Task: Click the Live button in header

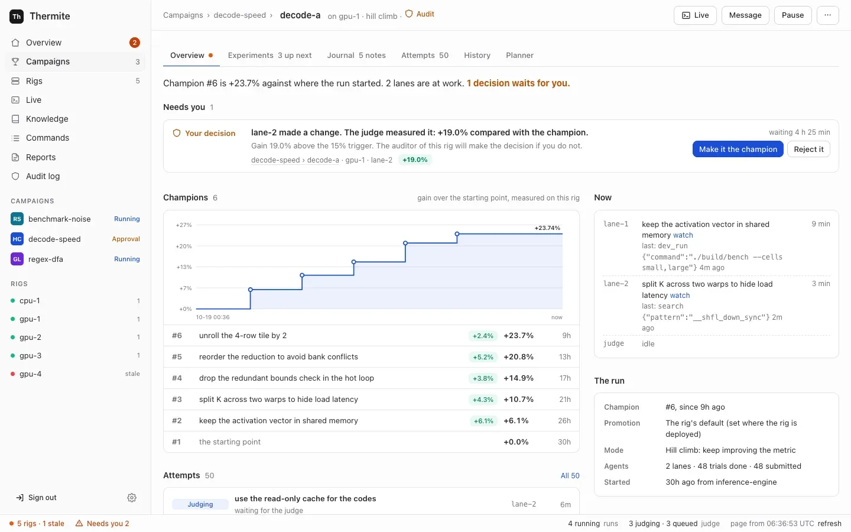Action: 695,15
